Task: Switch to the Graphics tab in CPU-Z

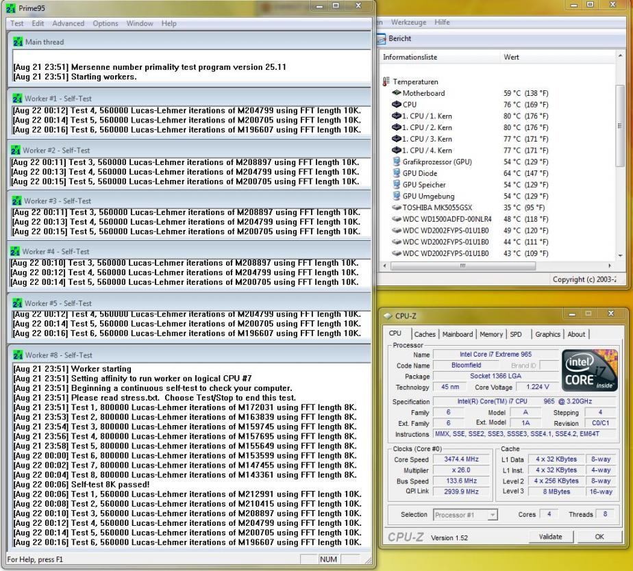Action: click(x=547, y=334)
